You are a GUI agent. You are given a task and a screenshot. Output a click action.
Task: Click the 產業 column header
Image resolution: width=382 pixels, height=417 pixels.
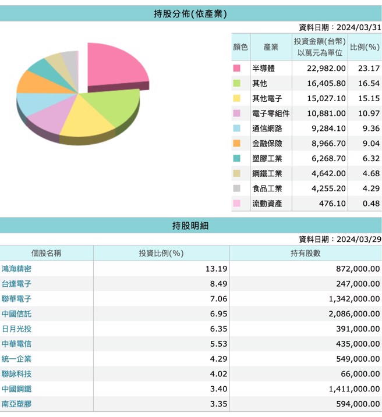click(x=271, y=47)
